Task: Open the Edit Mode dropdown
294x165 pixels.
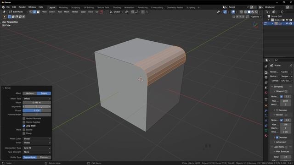Action: click(18, 12)
